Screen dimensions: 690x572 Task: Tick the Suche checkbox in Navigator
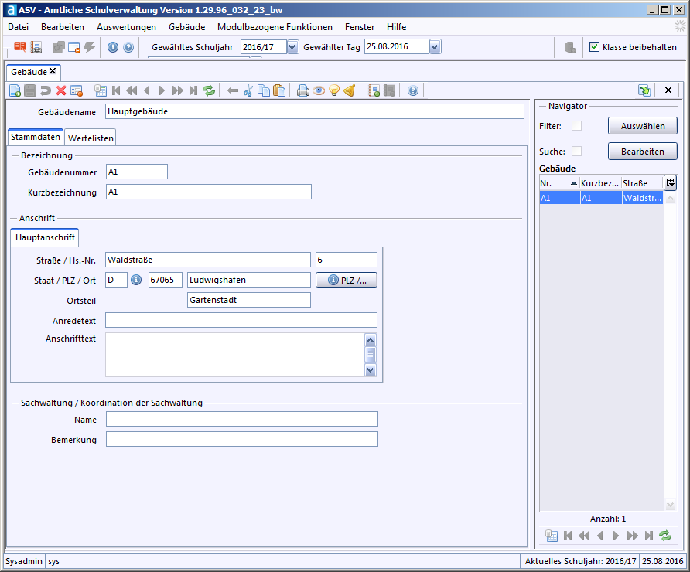point(576,152)
